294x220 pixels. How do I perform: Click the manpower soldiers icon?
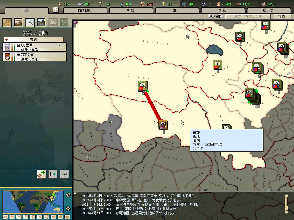pos(183,4)
